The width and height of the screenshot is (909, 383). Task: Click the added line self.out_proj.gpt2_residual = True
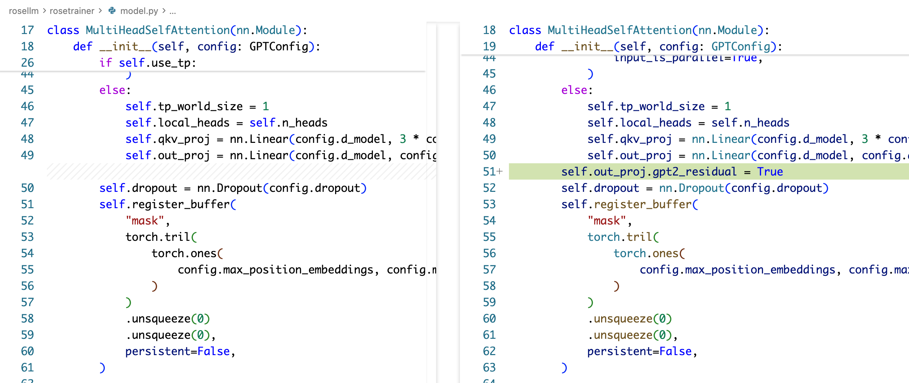point(672,172)
